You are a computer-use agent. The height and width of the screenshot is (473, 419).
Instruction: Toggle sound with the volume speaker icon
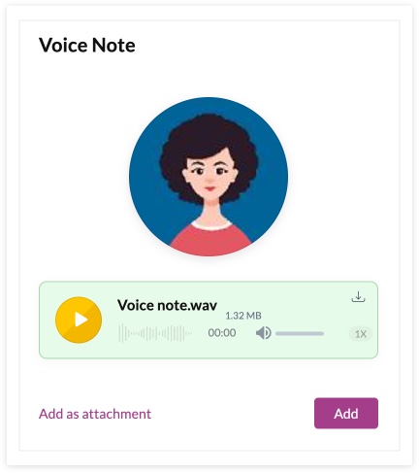tap(264, 333)
